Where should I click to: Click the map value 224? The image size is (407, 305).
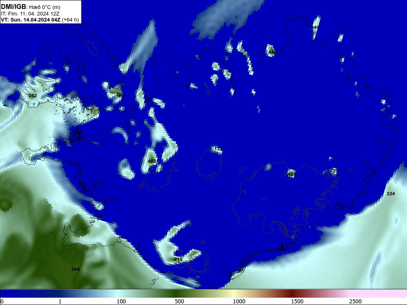click(x=391, y=194)
